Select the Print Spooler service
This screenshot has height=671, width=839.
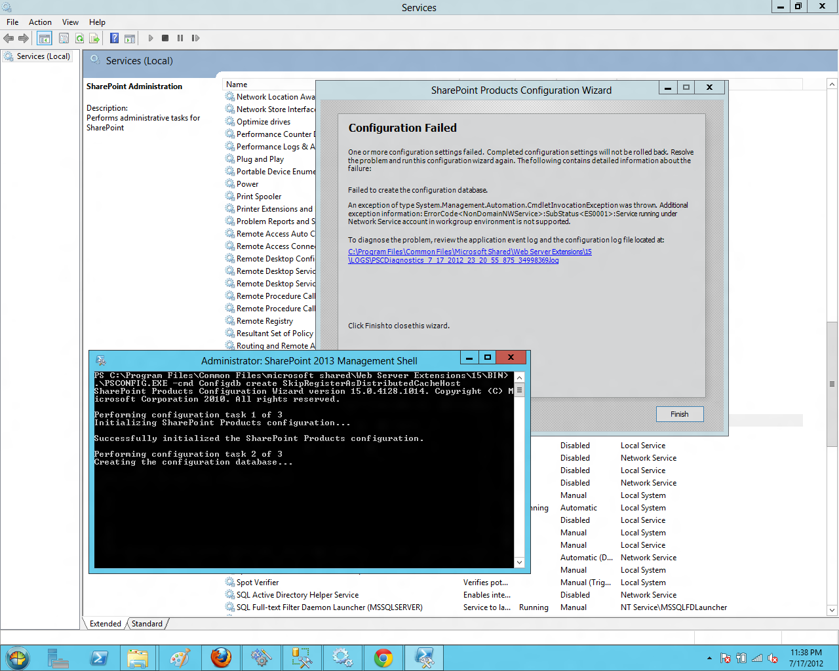pyautogui.click(x=259, y=197)
